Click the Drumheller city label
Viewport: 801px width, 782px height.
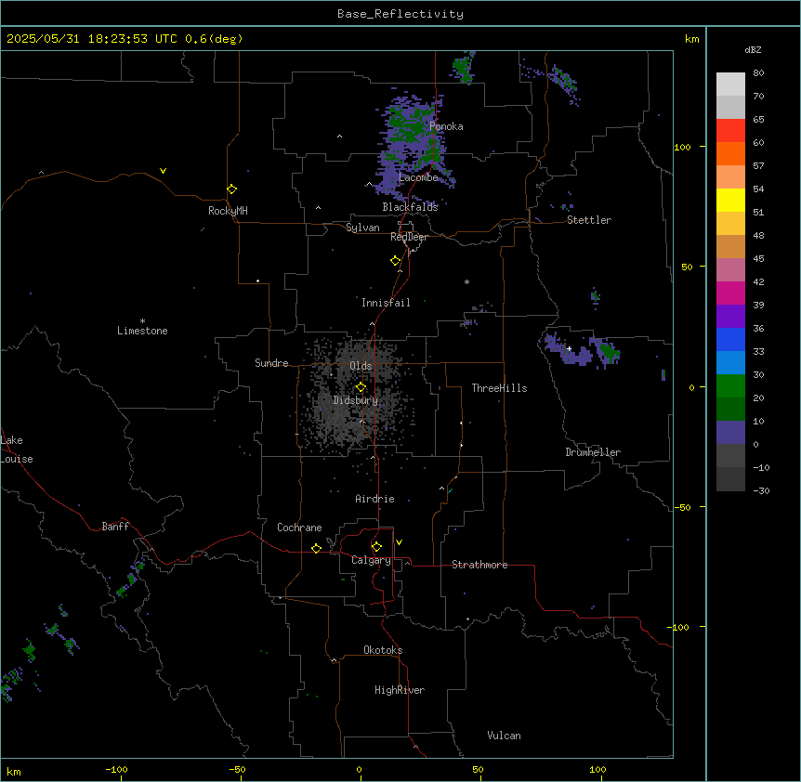[593, 452]
